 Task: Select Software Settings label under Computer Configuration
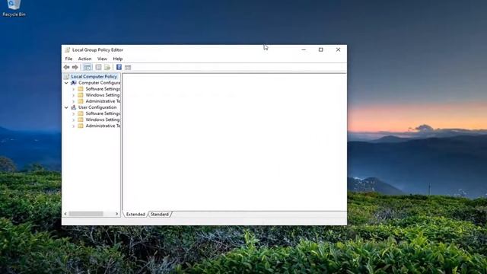103,89
